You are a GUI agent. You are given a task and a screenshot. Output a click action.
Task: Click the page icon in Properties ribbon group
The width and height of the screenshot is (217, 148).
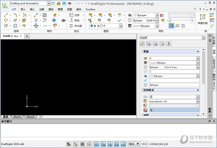[183, 26]
